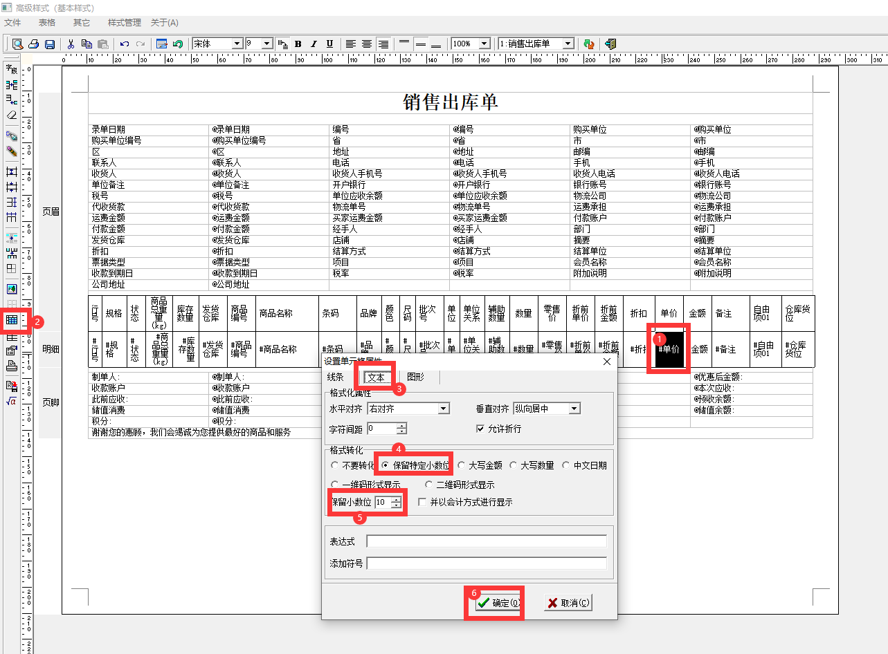Check 并以会计方式进行显示 option

423,503
